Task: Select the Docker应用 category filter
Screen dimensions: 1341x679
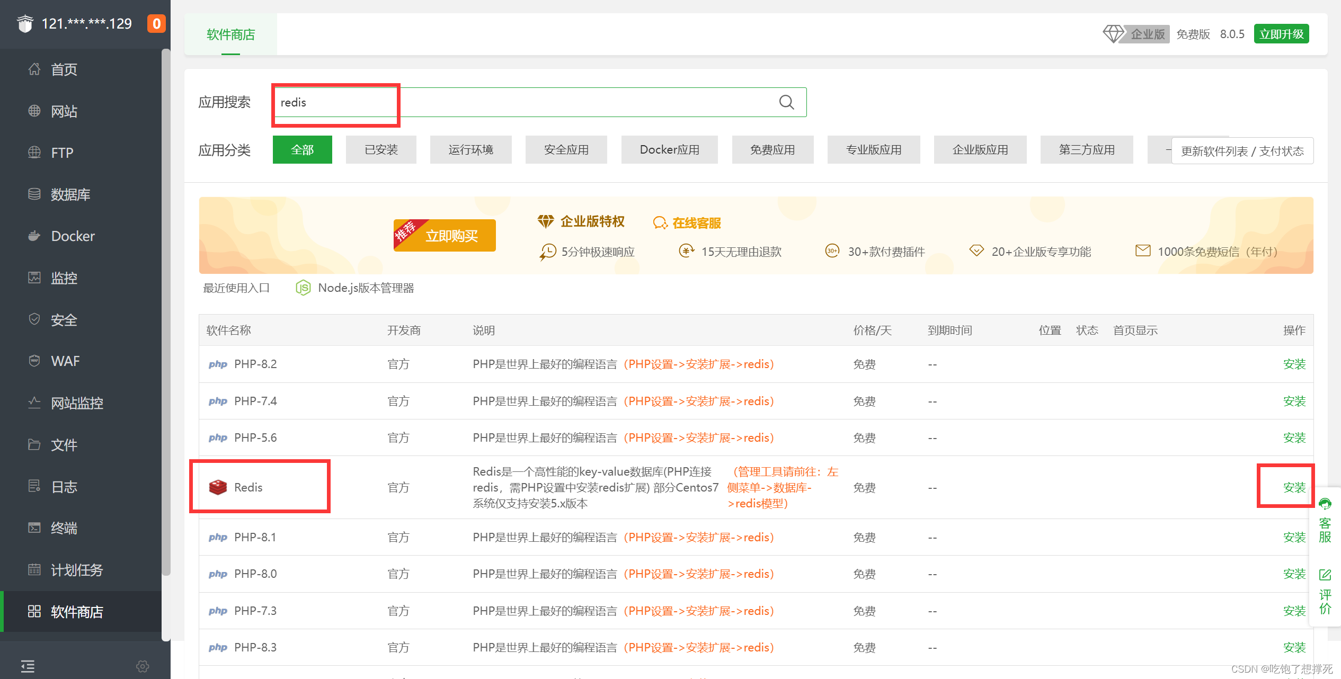Action: click(x=669, y=150)
